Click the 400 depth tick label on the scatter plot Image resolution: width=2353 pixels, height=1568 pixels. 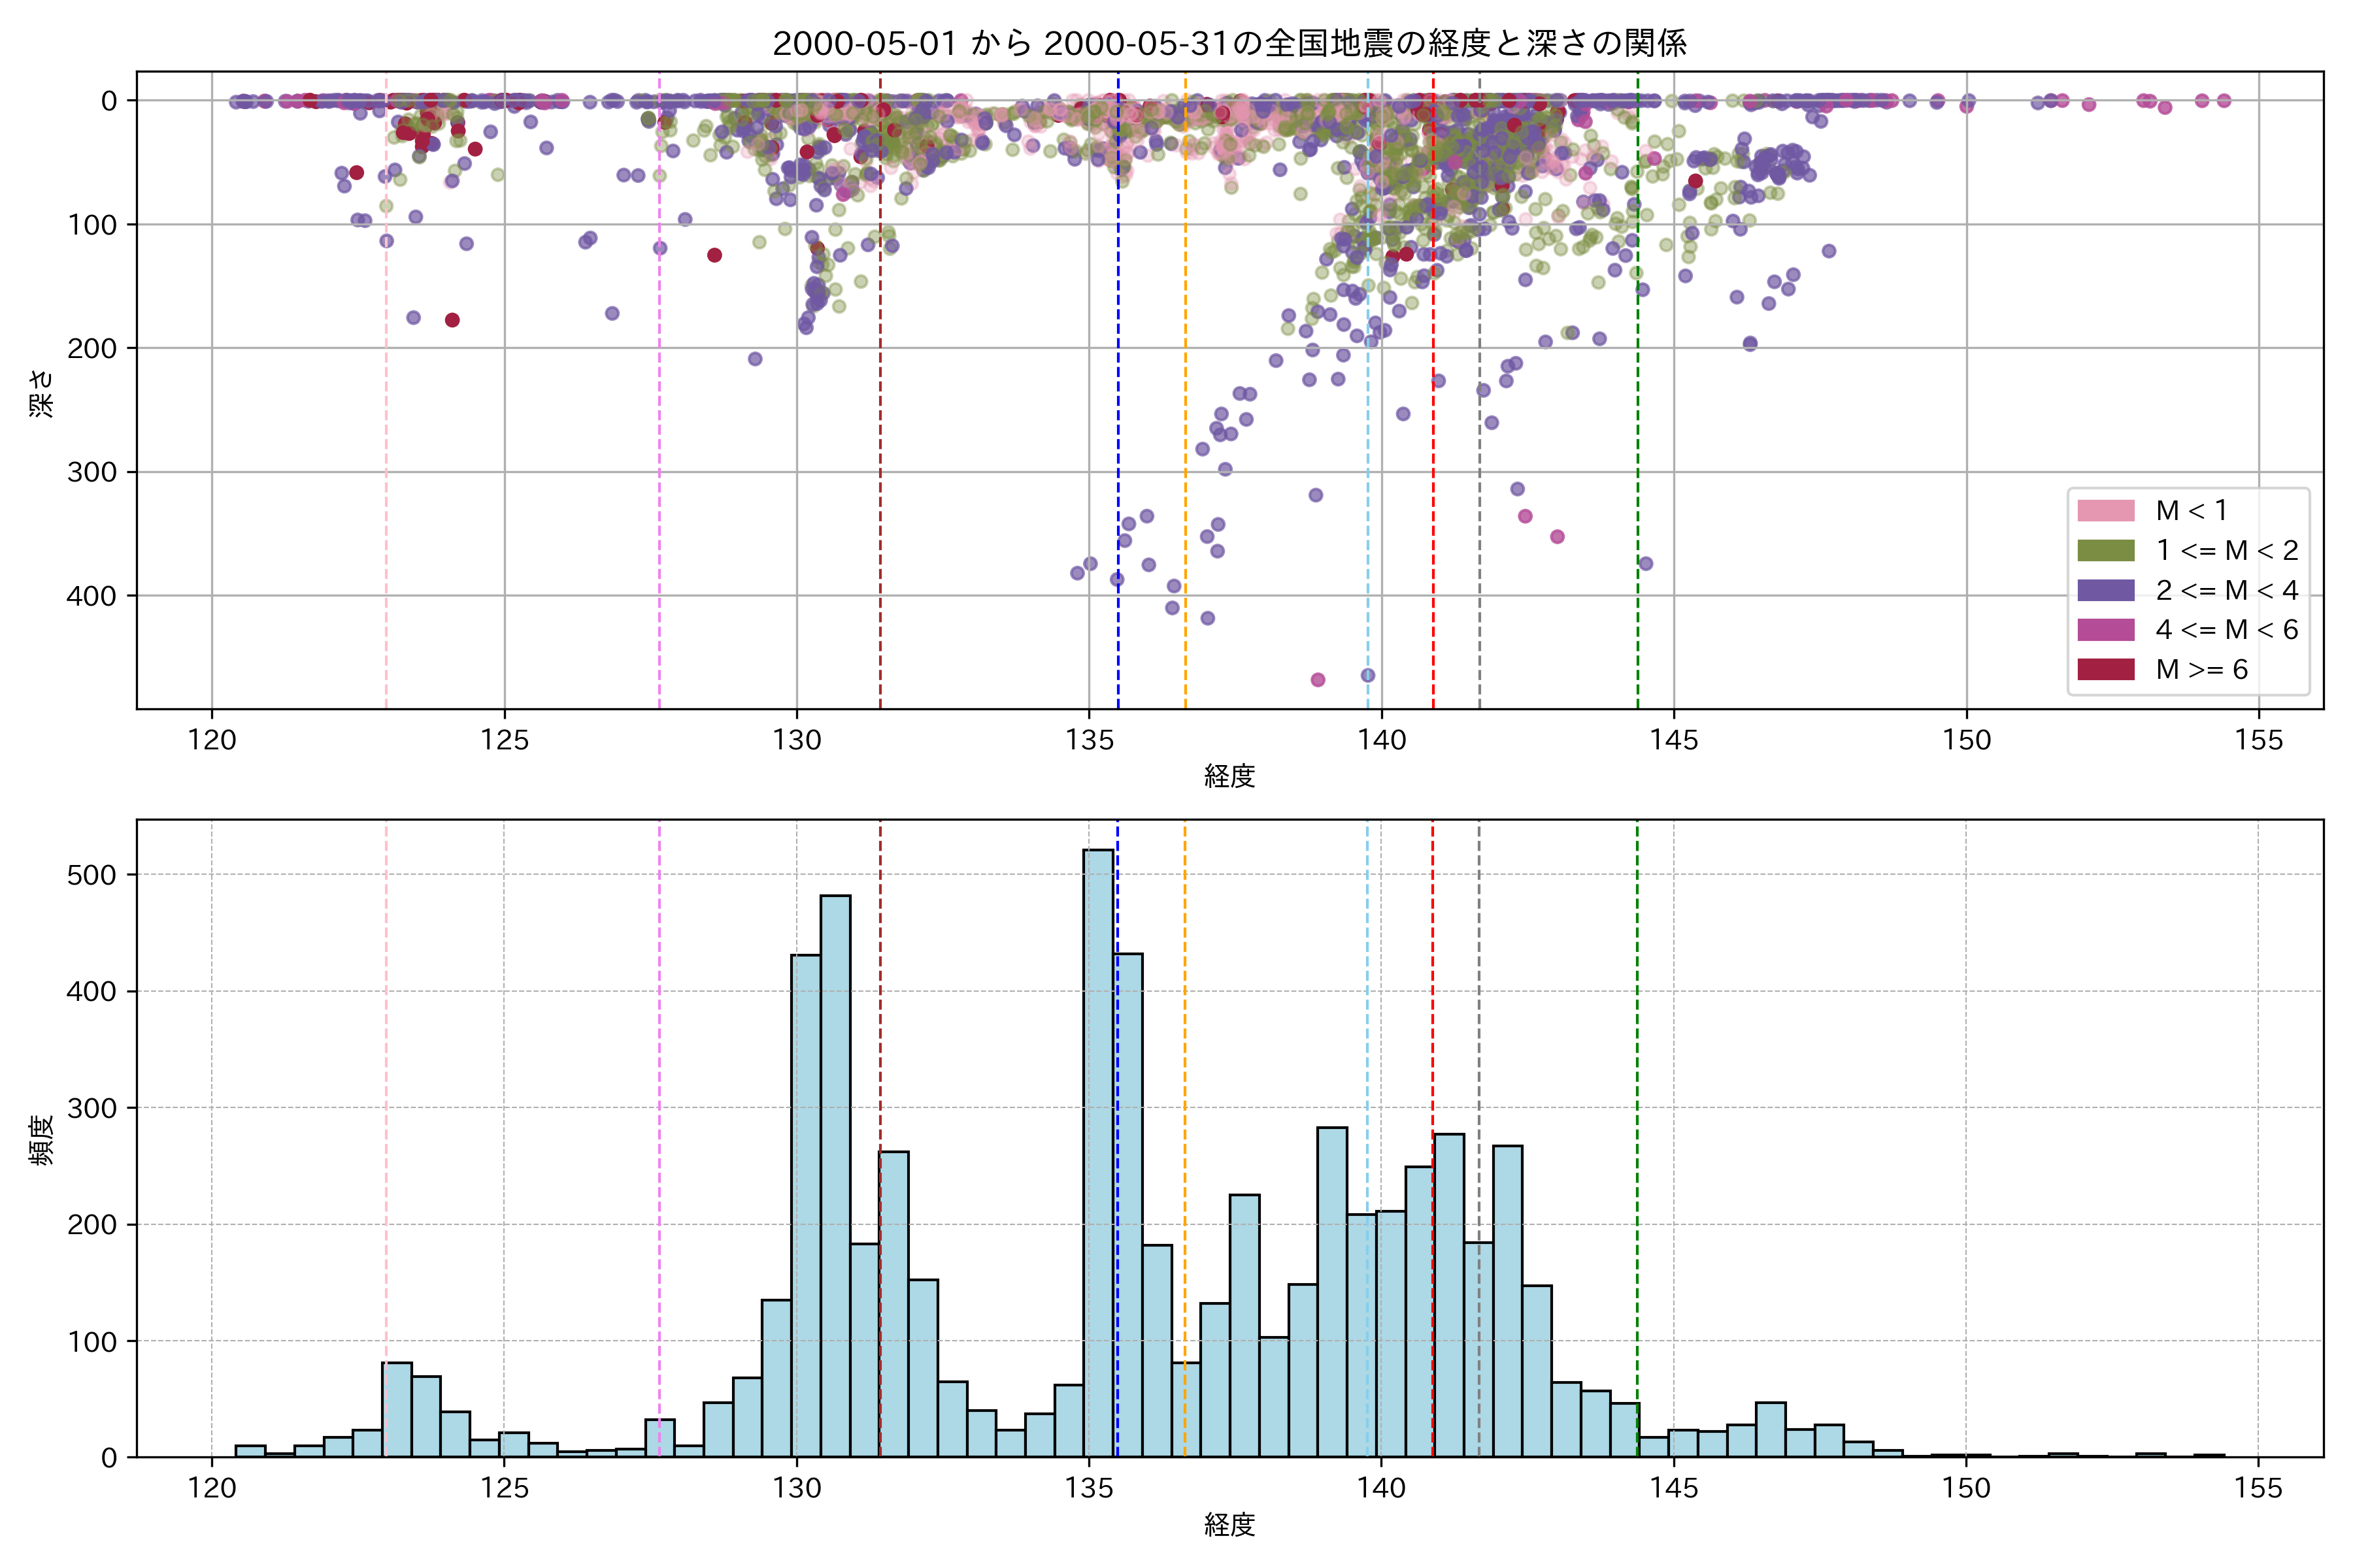(91, 596)
